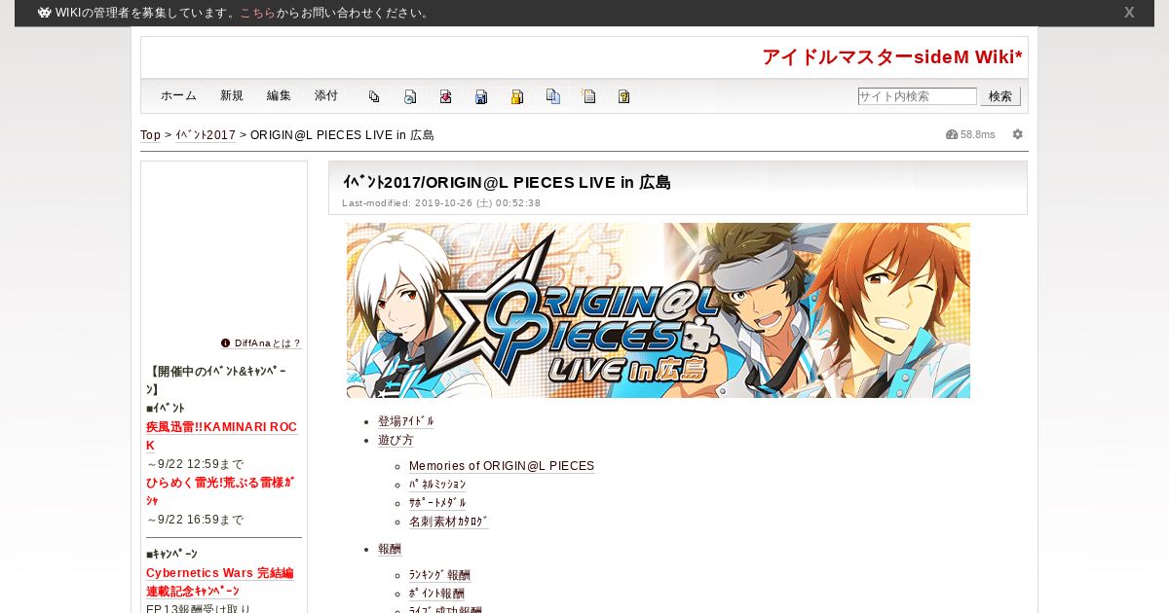Go to Top in the breadcrumb

tap(150, 135)
